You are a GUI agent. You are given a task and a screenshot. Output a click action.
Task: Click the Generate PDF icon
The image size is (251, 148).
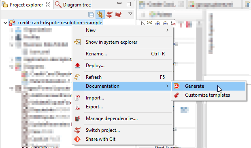tap(177, 86)
